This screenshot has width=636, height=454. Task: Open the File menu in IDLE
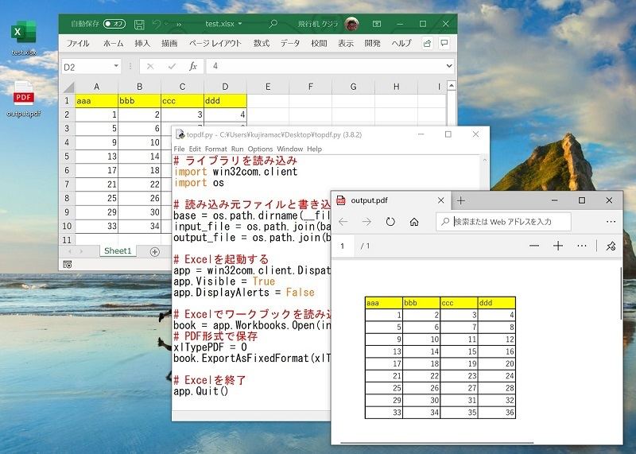point(179,149)
